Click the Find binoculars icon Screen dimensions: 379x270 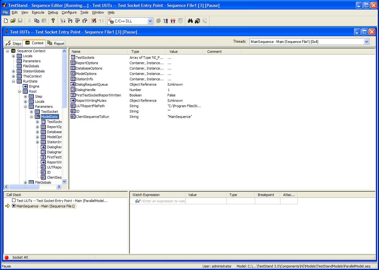point(190,21)
